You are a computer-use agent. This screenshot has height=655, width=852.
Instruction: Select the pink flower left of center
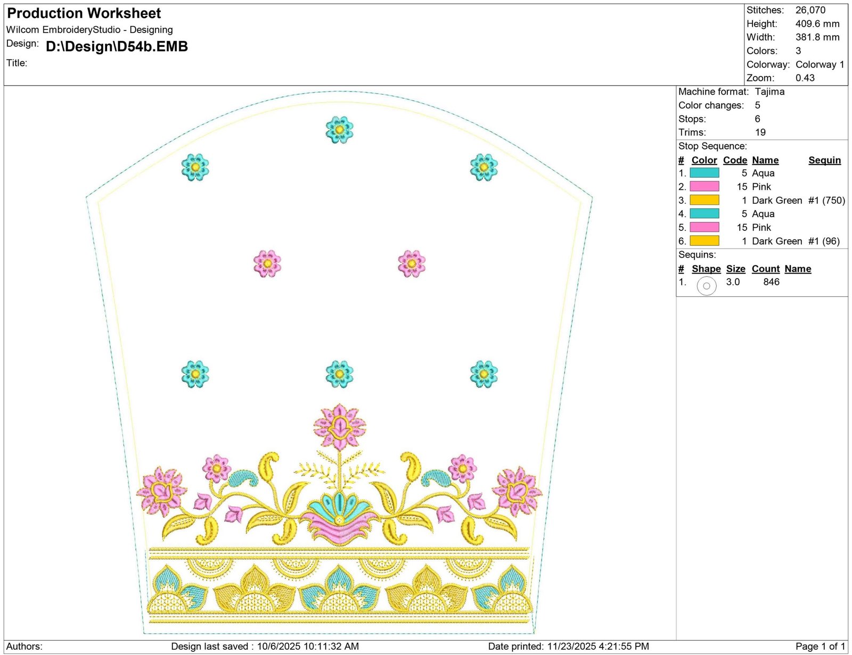pyautogui.click(x=267, y=263)
